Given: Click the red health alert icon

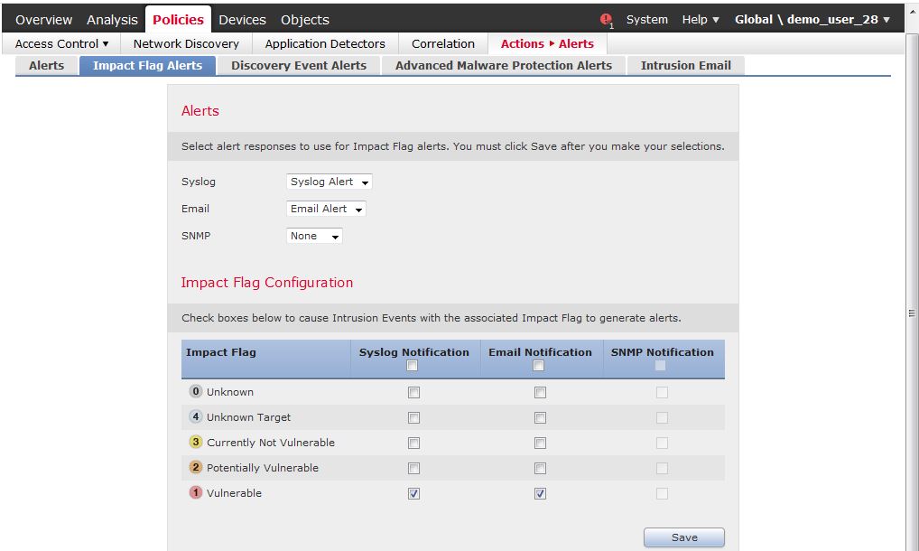Looking at the screenshot, I should pyautogui.click(x=605, y=18).
